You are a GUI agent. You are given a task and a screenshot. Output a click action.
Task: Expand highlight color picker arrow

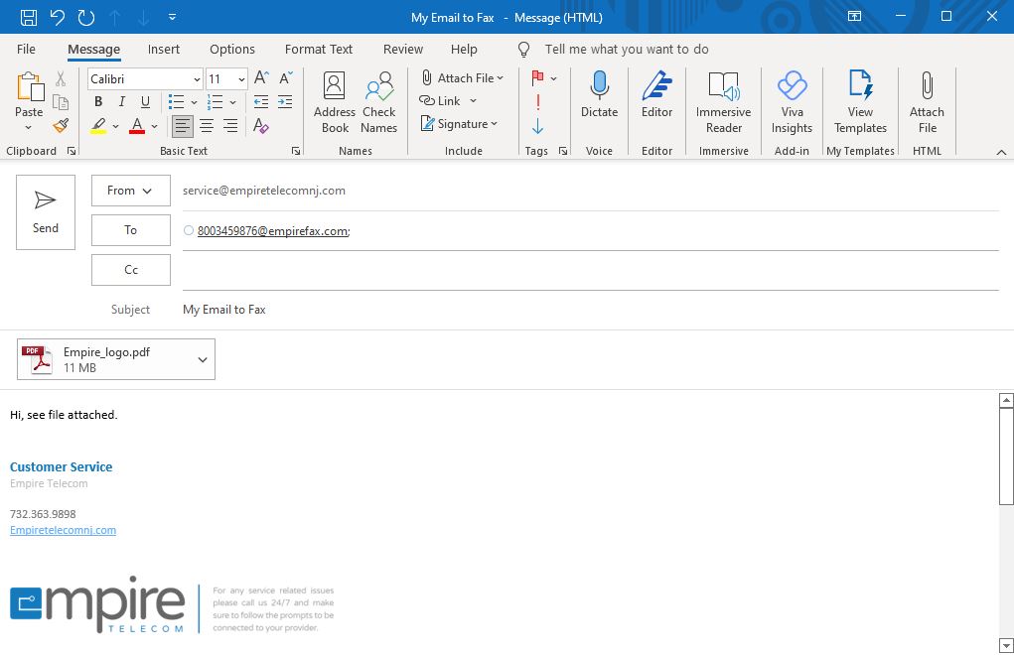tap(115, 126)
